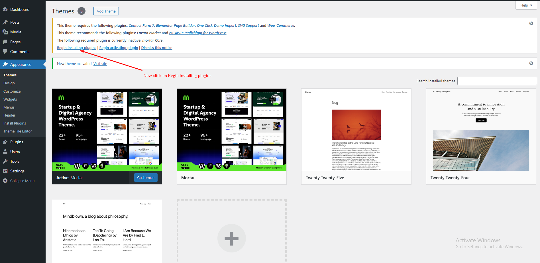Viewport: 540px width, 263px height.
Task: Click the Posts pushpin icon
Action: pos(5,22)
